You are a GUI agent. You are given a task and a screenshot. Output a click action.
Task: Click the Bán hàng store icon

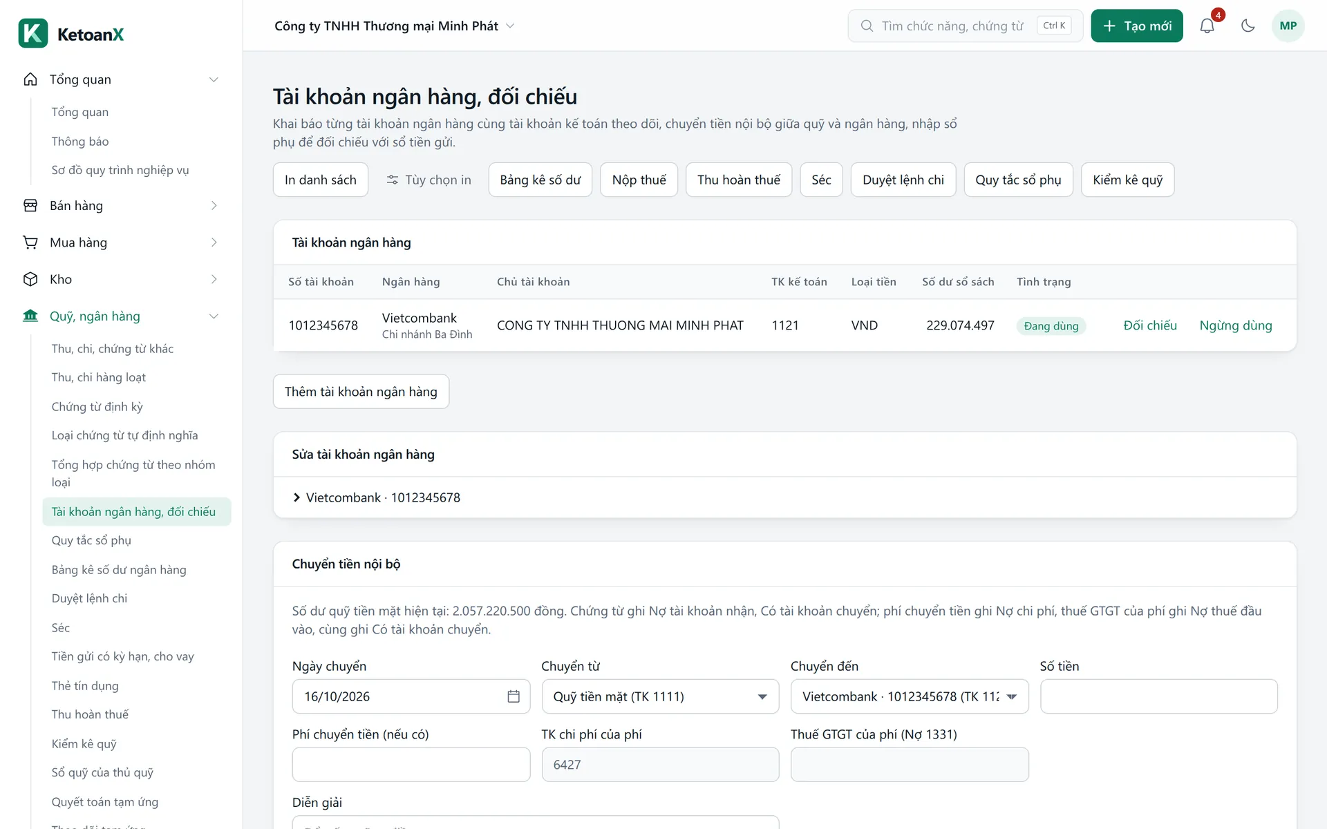tap(30, 206)
